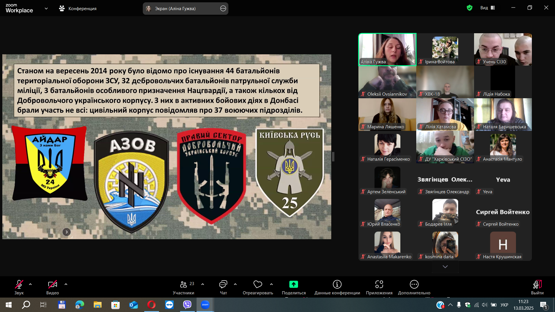The image size is (555, 312).
Task: Select Юрий Власенко participant tile
Action: (387, 212)
